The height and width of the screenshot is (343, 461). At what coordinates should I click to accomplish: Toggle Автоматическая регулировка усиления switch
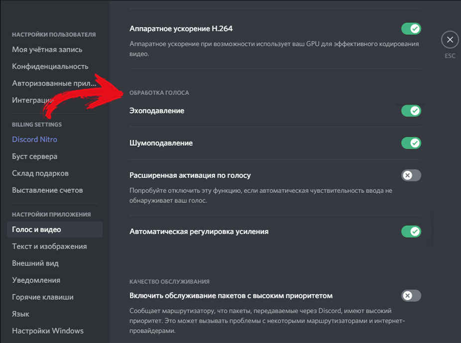click(411, 232)
